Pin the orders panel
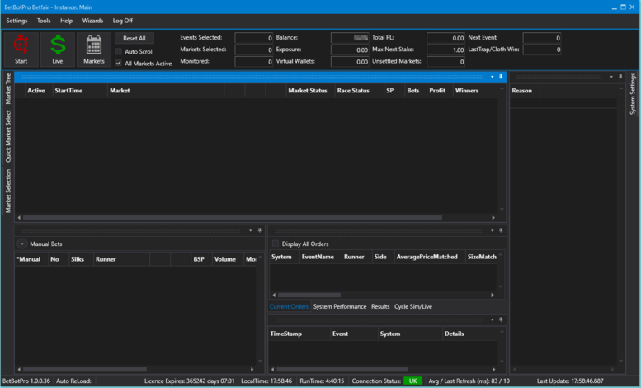Image resolution: width=641 pixels, height=388 pixels. click(501, 230)
